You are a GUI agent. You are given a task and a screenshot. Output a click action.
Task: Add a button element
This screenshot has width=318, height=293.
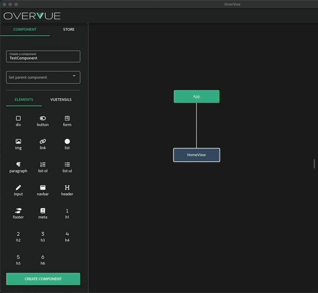[x=43, y=121]
